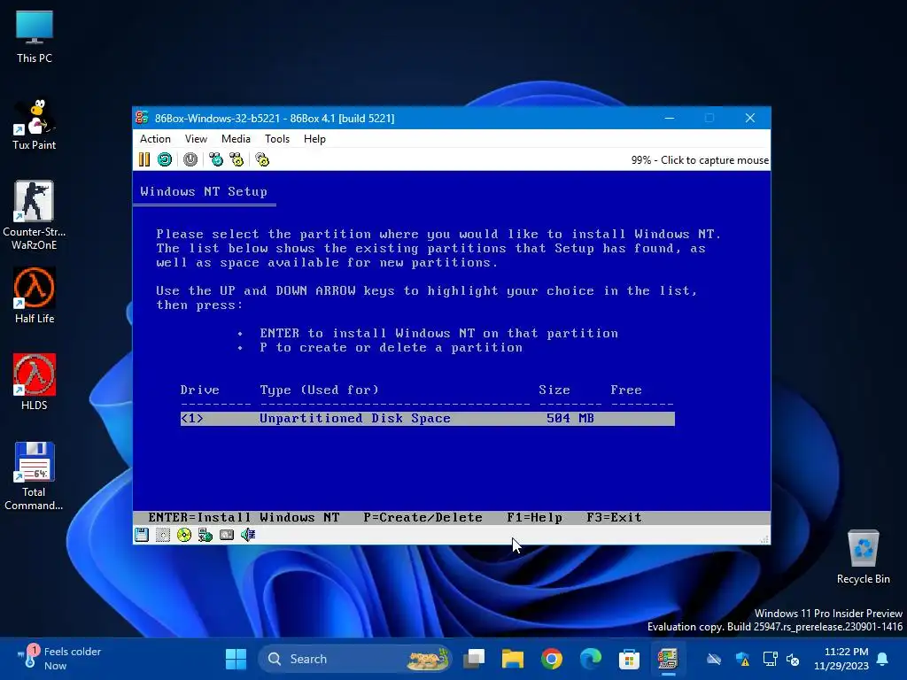Viewport: 907px width, 680px height.
Task: Click the muted volume tray icon
Action: click(793, 659)
